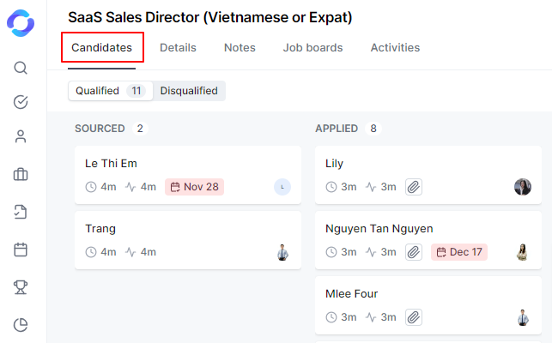
Task: Click the Dec 17 due date badge
Action: [x=458, y=252]
